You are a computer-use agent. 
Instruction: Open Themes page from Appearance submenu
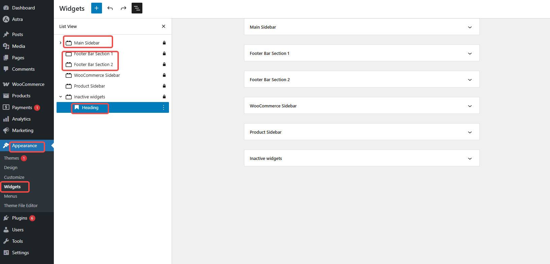click(11, 158)
